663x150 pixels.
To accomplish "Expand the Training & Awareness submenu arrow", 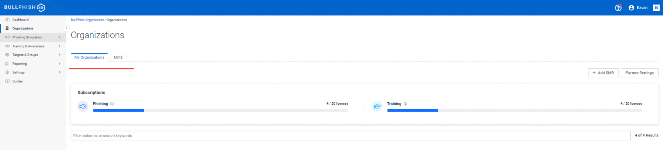I will tap(60, 46).
